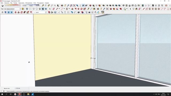Toggle X-Ray face style
This screenshot has width=171, height=96.
(x=27, y=9)
